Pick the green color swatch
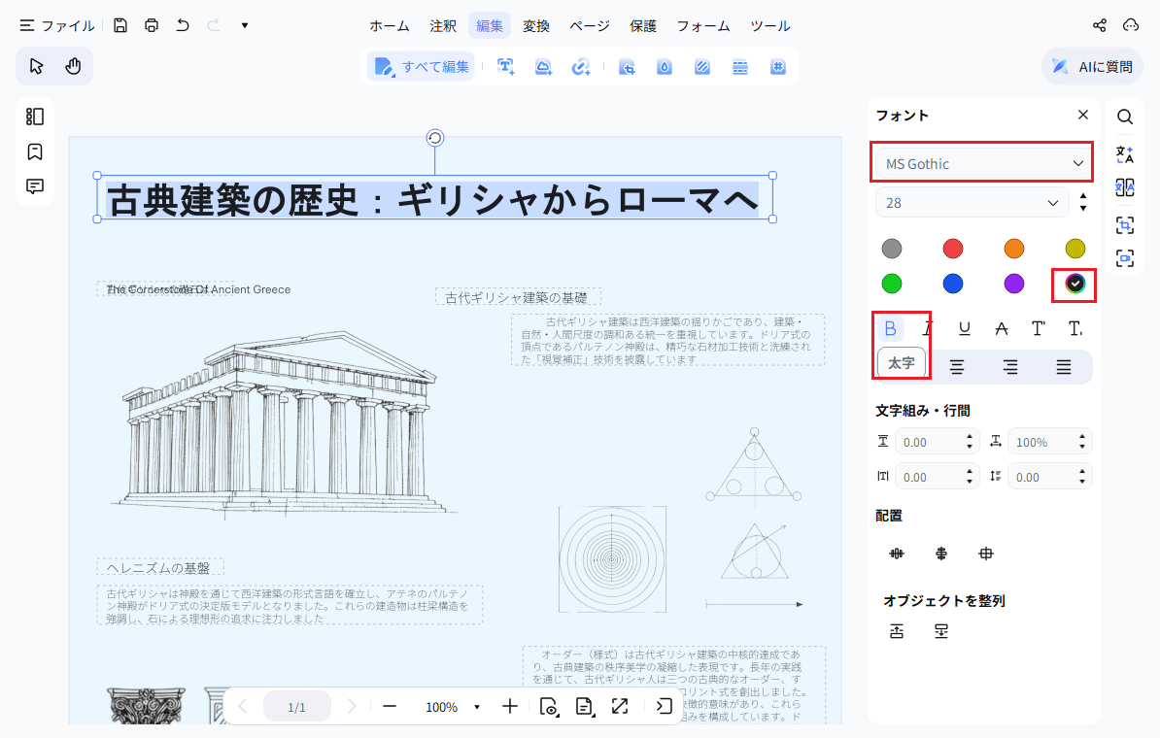Viewport: 1160px width, 738px height. 892,284
